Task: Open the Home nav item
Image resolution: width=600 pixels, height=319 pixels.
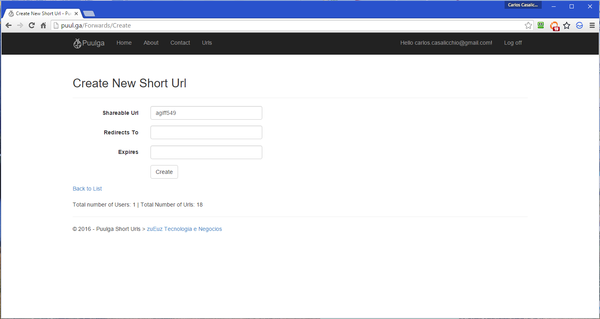Action: (124, 43)
